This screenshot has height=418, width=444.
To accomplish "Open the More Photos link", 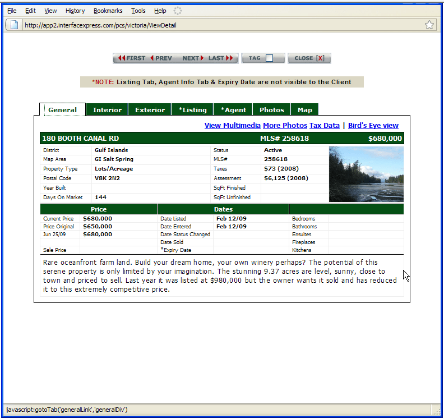I will [x=285, y=125].
